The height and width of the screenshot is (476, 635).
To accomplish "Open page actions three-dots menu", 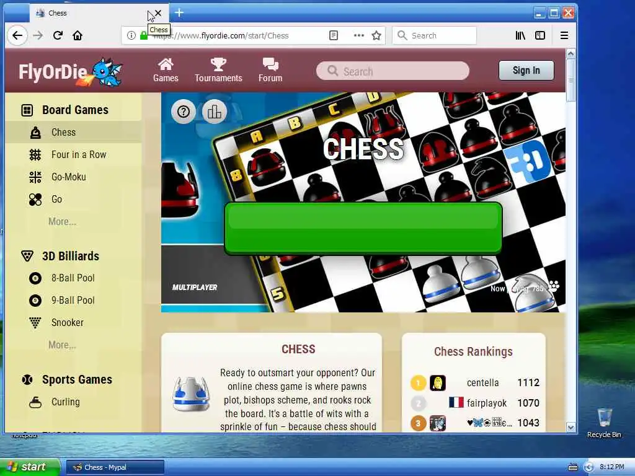I will click(359, 35).
